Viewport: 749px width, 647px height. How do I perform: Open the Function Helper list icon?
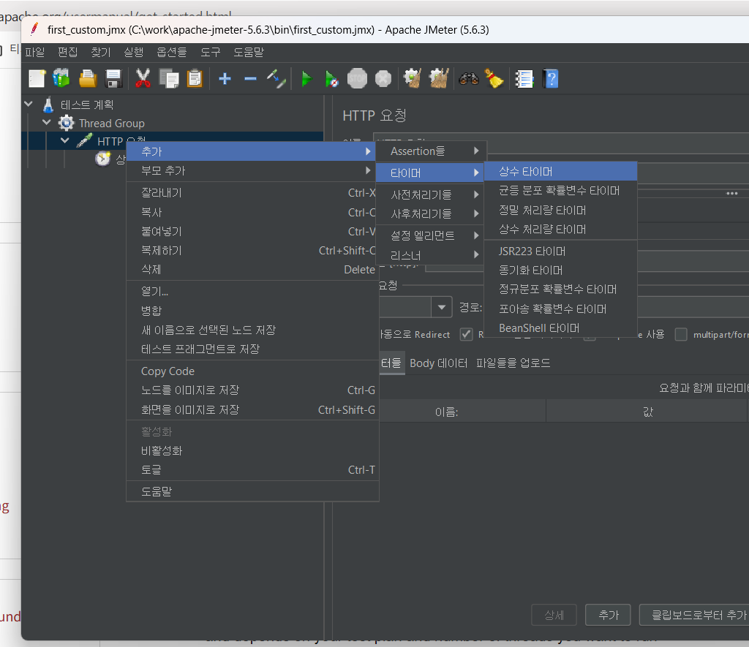click(x=524, y=78)
